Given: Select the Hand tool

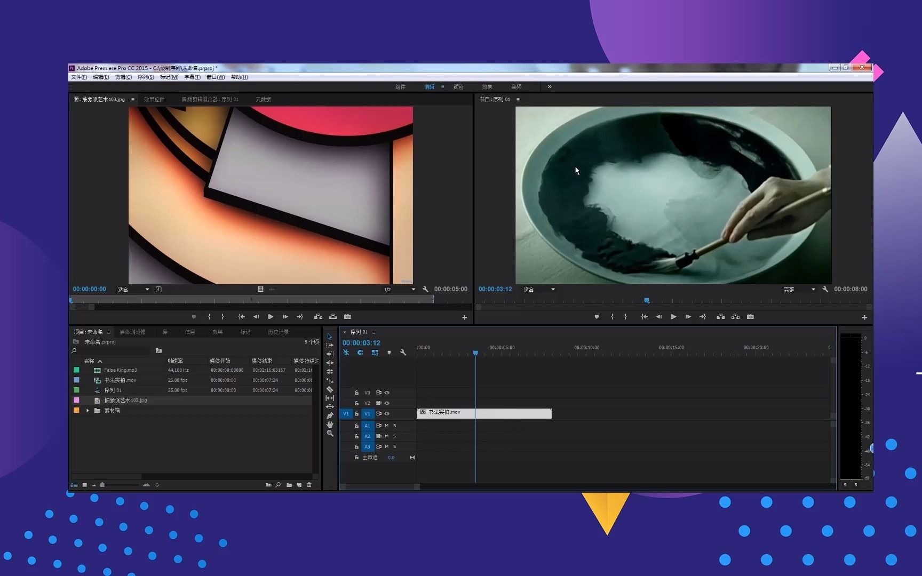Looking at the screenshot, I should tap(330, 425).
